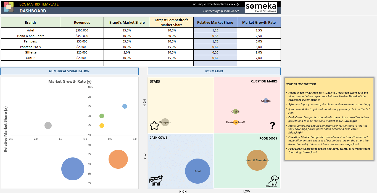
Task: Click the gray bubble in scatter chart
Action: 48,125
